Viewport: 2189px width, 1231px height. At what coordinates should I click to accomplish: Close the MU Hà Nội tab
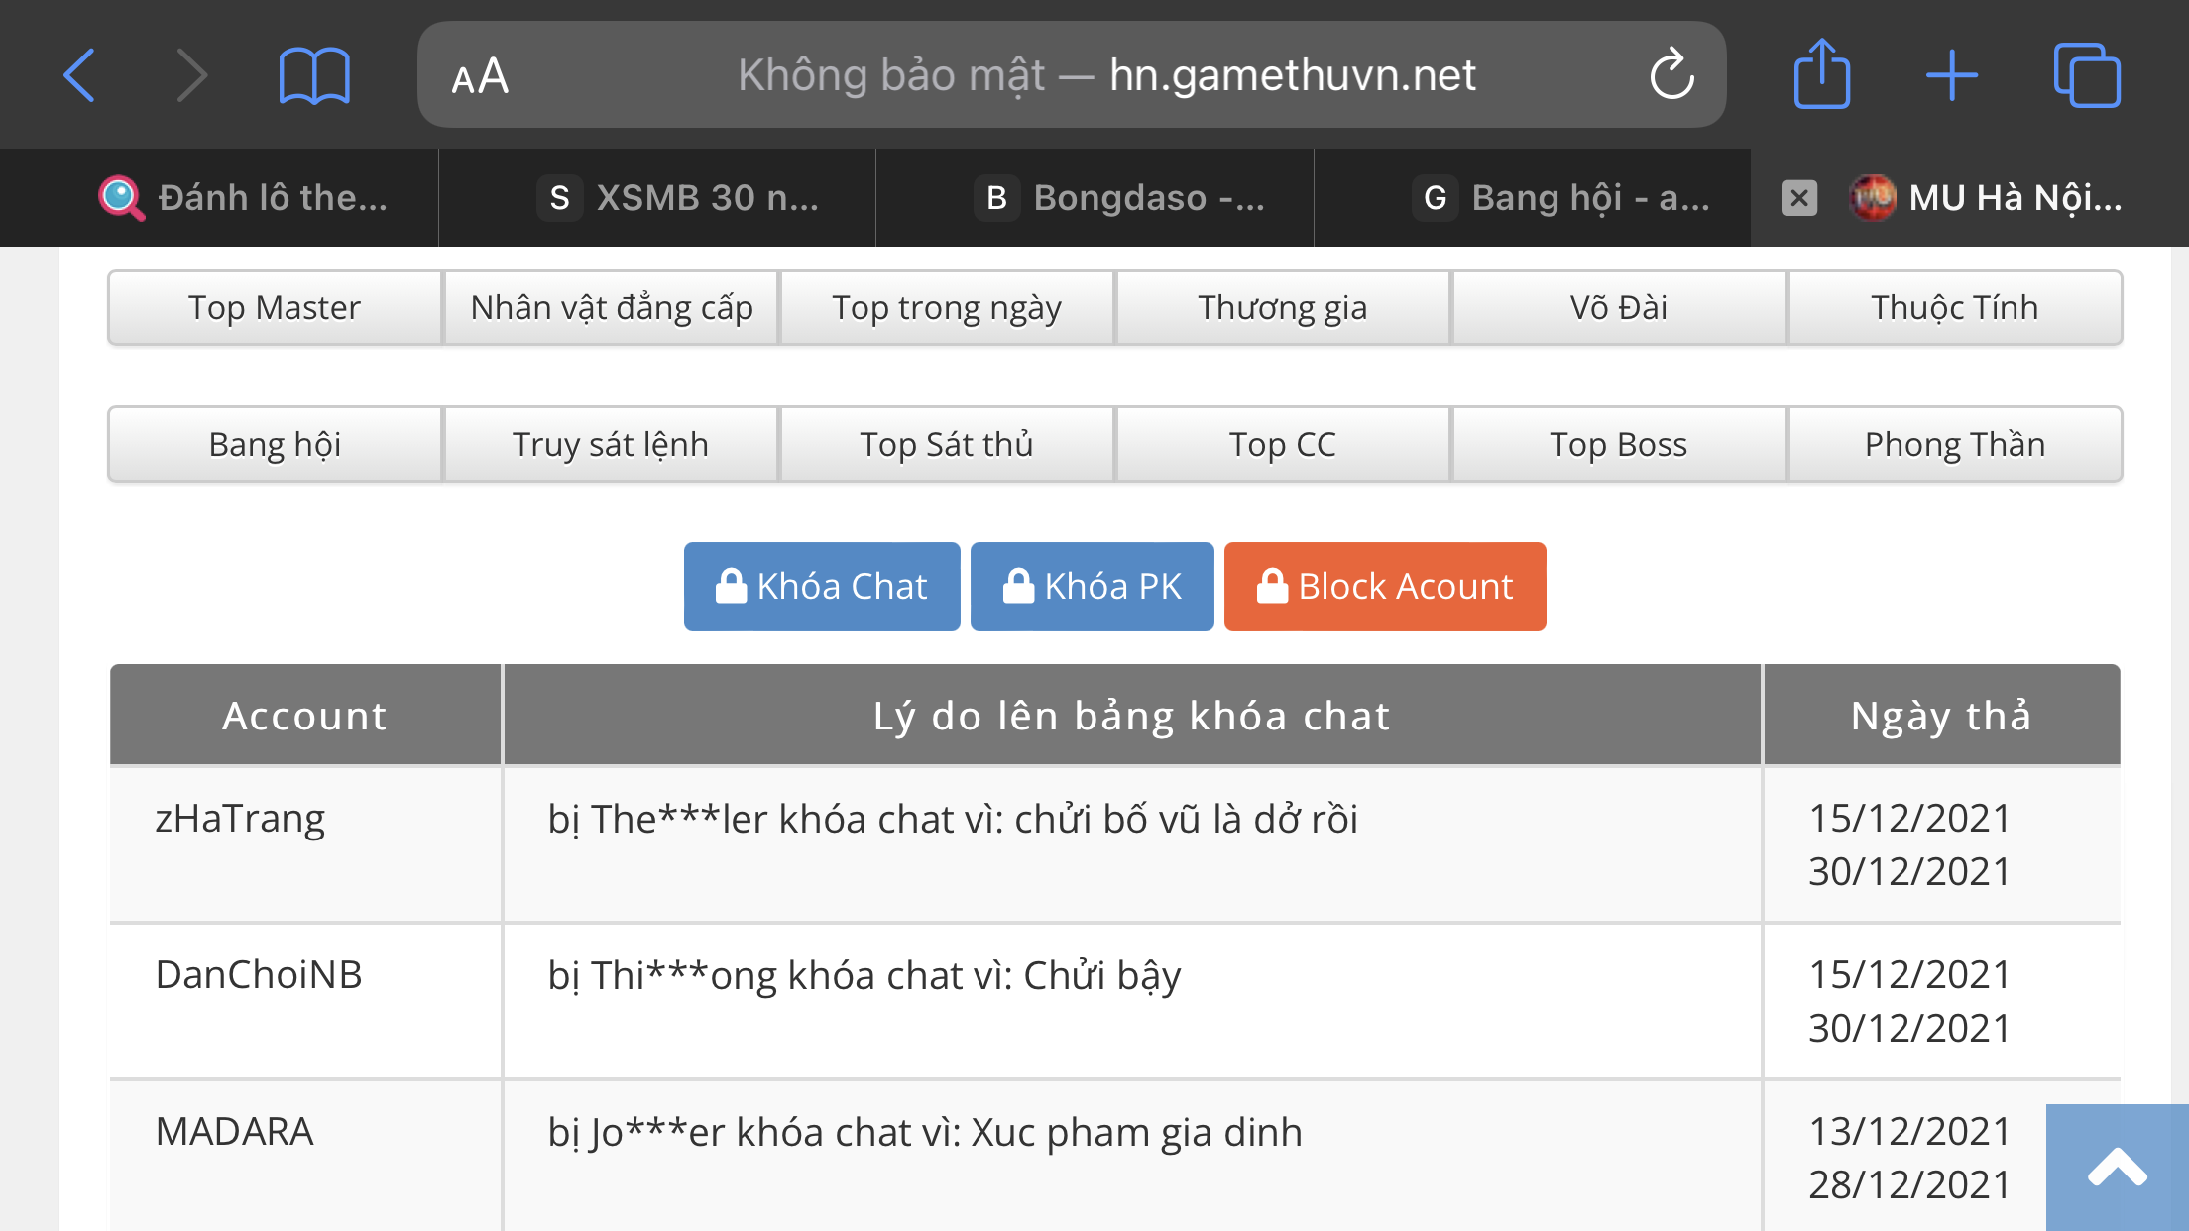pos(1798,198)
